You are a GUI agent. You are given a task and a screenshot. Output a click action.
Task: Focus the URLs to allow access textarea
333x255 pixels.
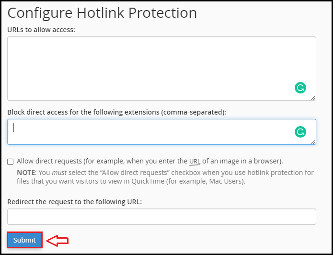pos(161,69)
